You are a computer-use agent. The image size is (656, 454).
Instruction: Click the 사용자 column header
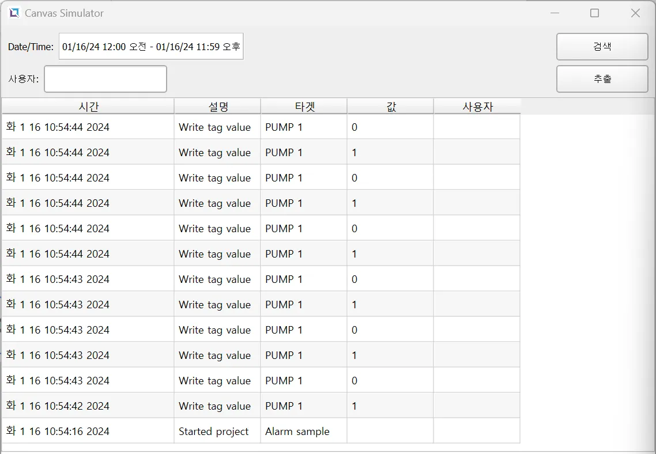pos(477,107)
